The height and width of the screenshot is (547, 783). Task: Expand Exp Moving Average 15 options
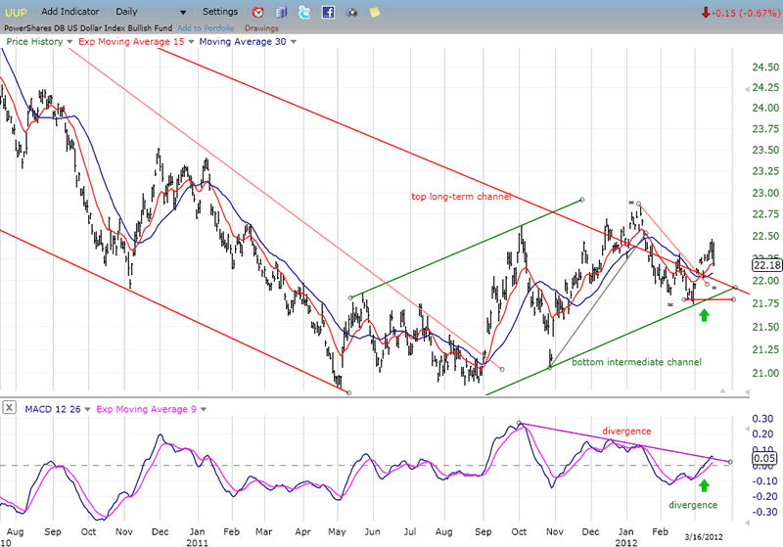point(189,42)
